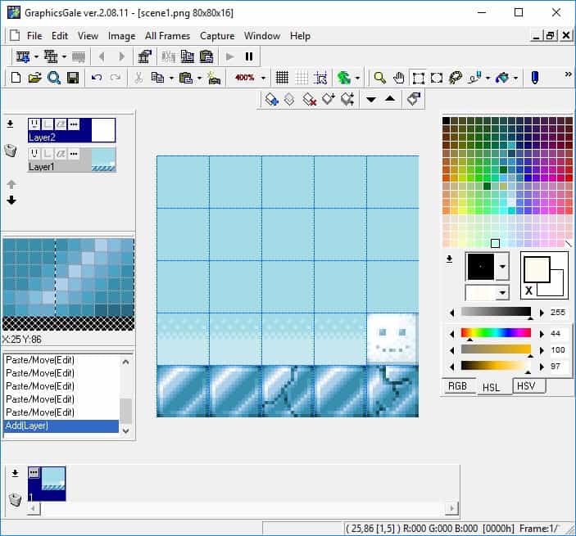Move layer down with black down triangle
This screenshot has width=576, height=536.
pos(371,99)
